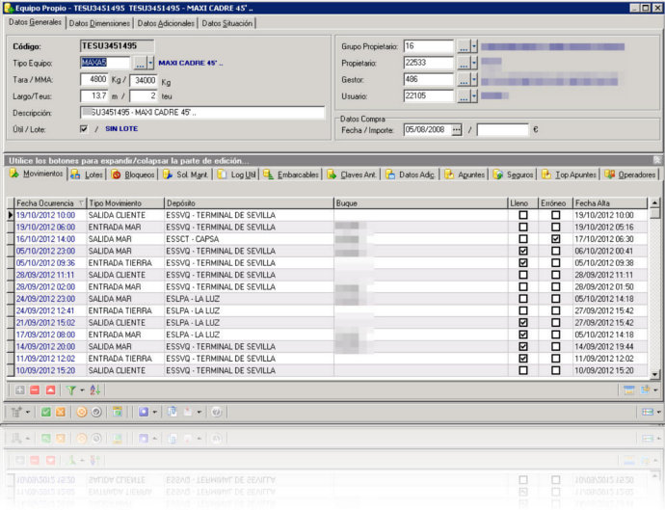Click the orange X cancel icon

[61, 412]
